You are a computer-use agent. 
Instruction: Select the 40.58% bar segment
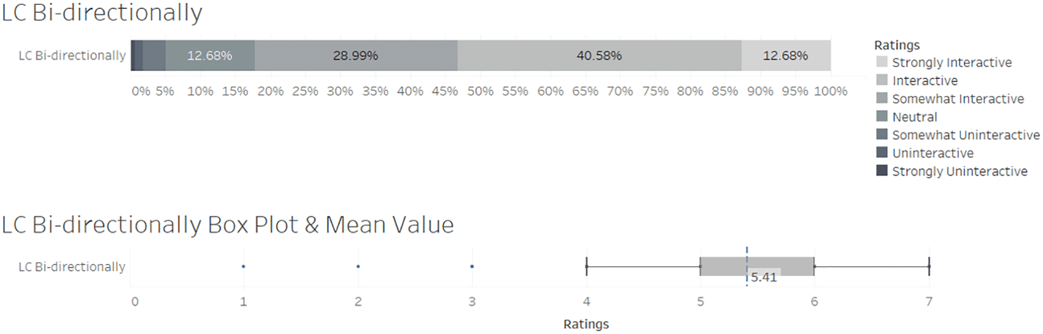(599, 55)
